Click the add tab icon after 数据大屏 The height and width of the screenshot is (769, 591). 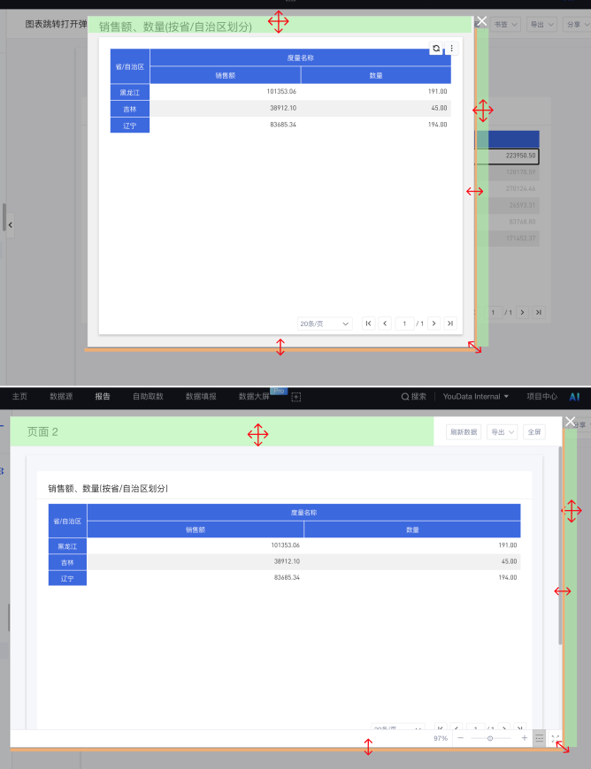296,397
